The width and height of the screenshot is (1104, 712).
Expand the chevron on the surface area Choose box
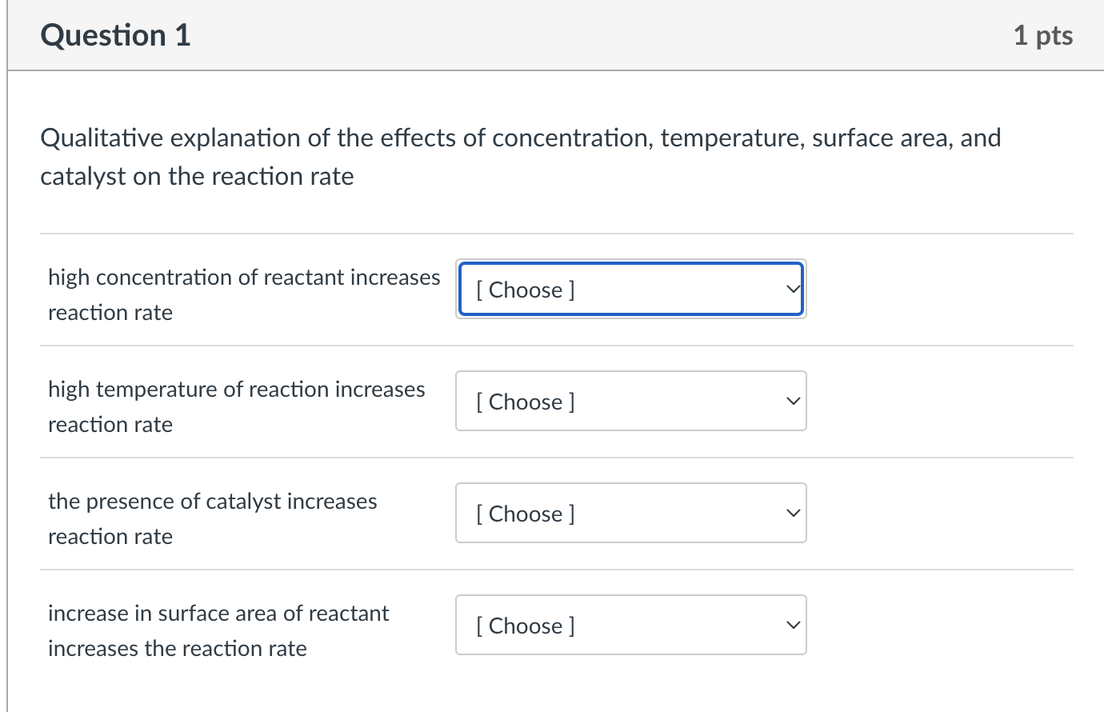coord(790,625)
